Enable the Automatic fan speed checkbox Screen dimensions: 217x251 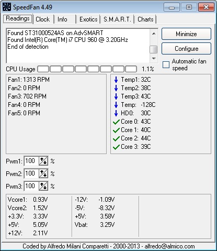point(166,64)
